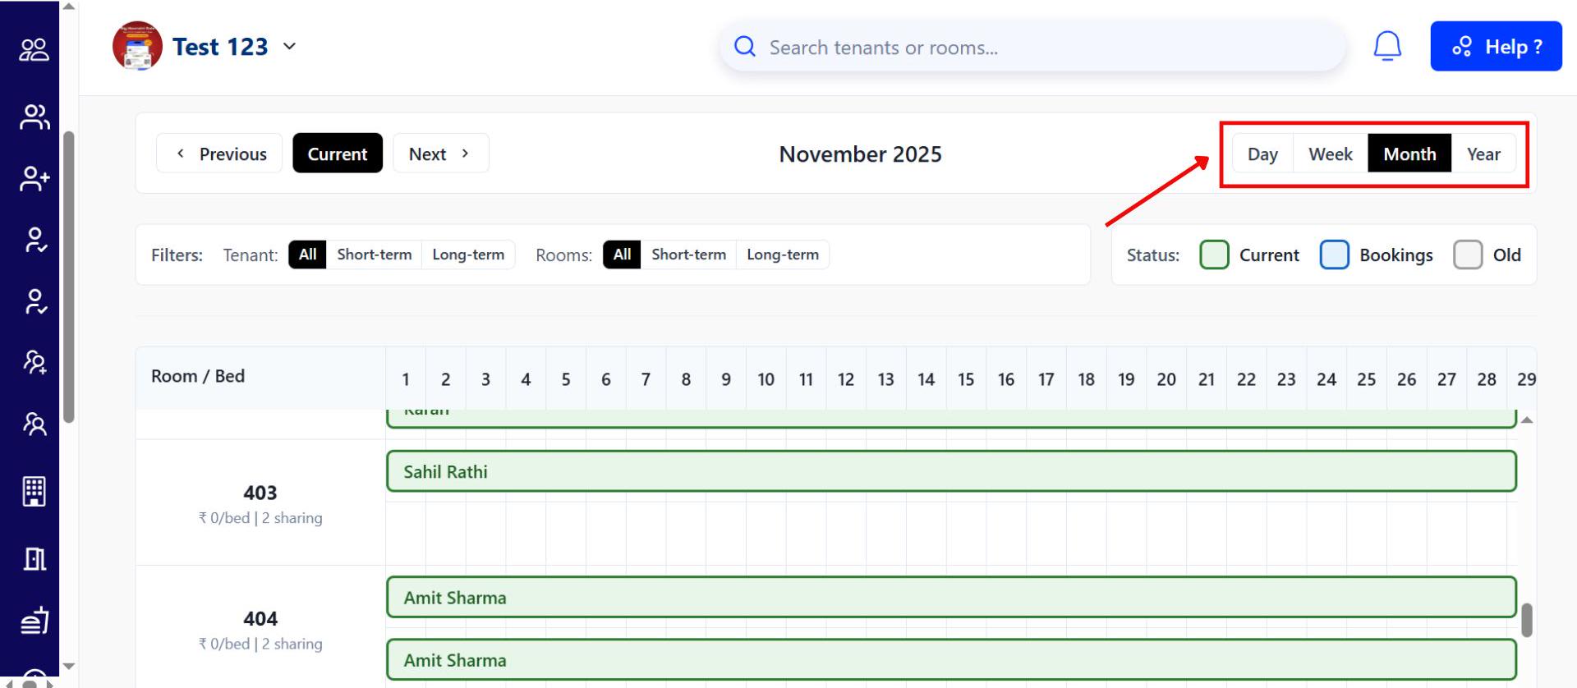1577x688 pixels.
Task: Go to the Previous month
Action: [220, 154]
